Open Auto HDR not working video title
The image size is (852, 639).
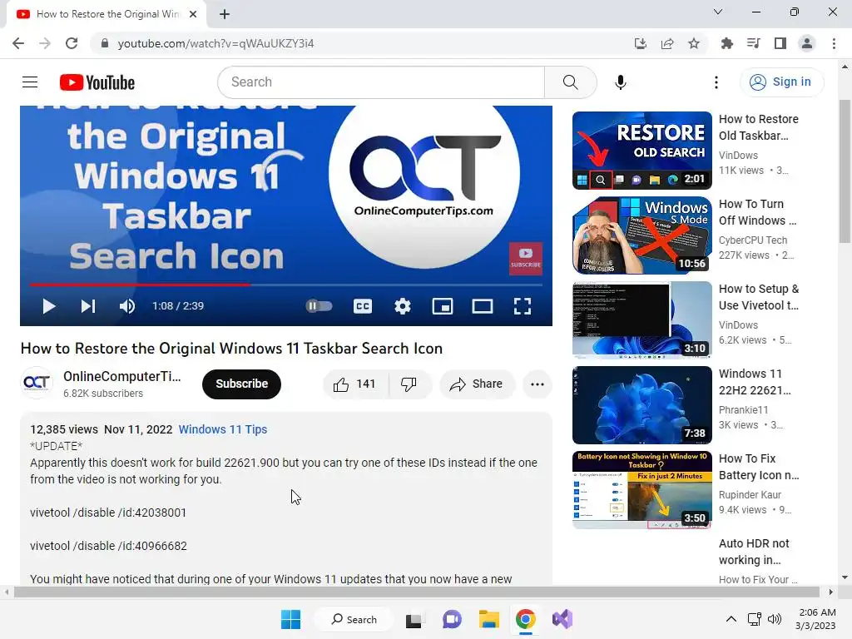point(754,552)
